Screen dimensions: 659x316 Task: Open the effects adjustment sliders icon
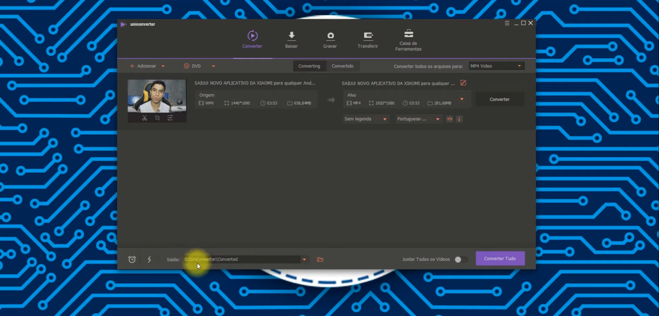pos(170,118)
